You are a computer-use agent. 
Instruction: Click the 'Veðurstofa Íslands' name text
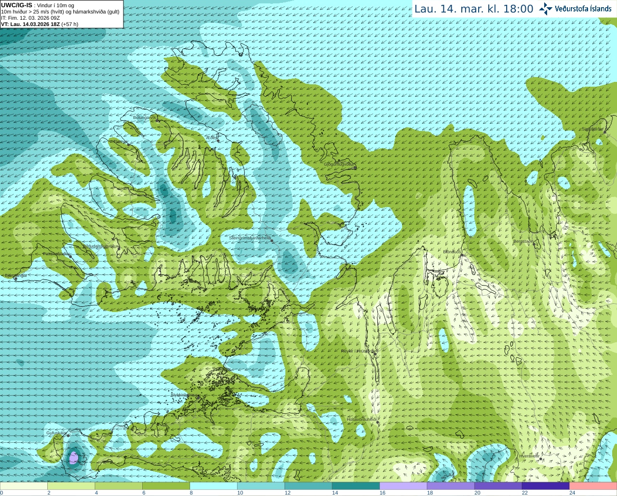point(583,9)
